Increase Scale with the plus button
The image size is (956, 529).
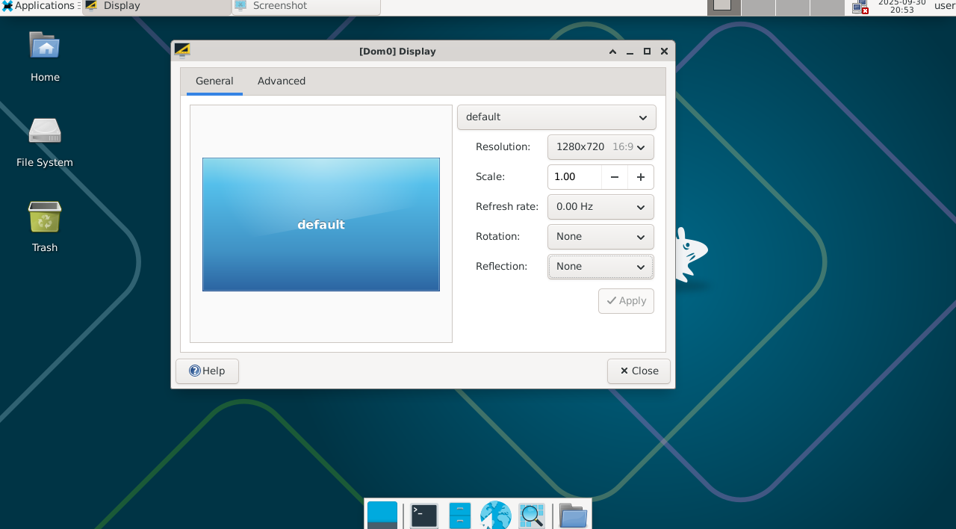[641, 177]
